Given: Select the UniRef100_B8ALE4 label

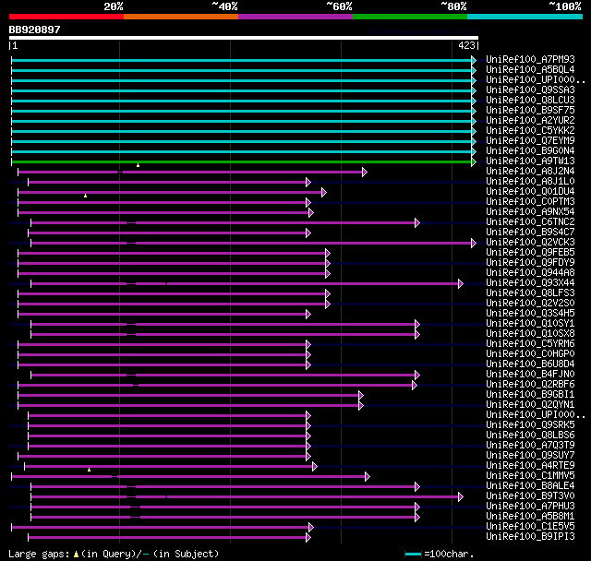Looking at the screenshot, I should pos(530,486).
